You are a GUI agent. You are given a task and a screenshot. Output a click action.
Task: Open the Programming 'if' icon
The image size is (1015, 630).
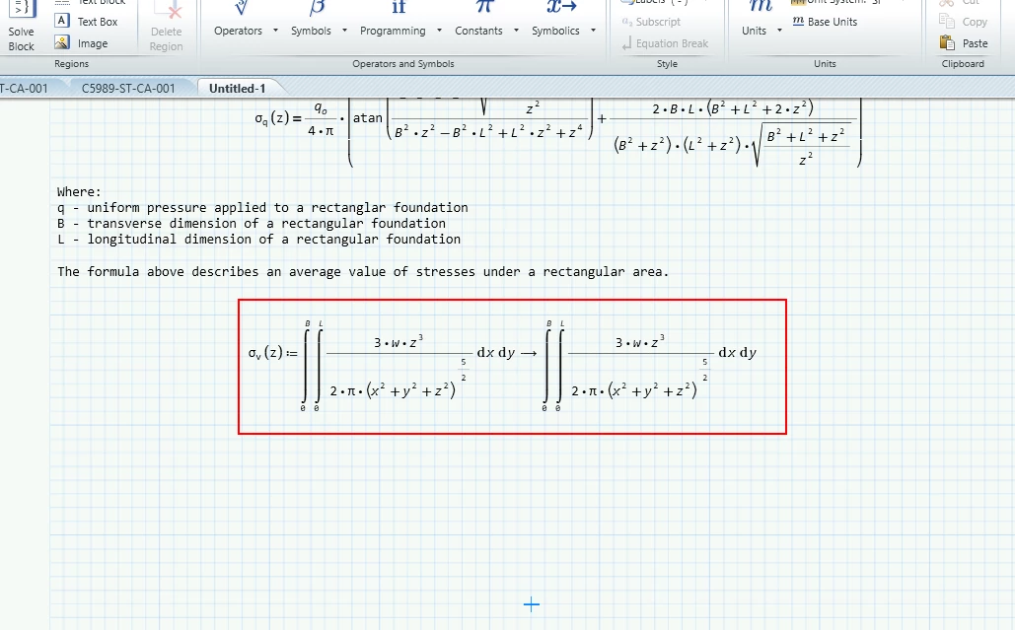tap(399, 8)
